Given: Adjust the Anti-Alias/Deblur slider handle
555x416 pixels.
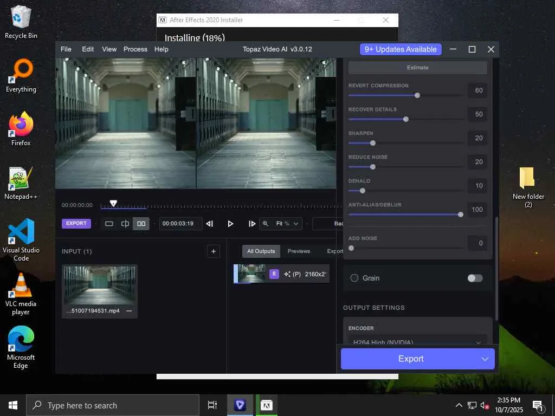Looking at the screenshot, I should point(461,214).
